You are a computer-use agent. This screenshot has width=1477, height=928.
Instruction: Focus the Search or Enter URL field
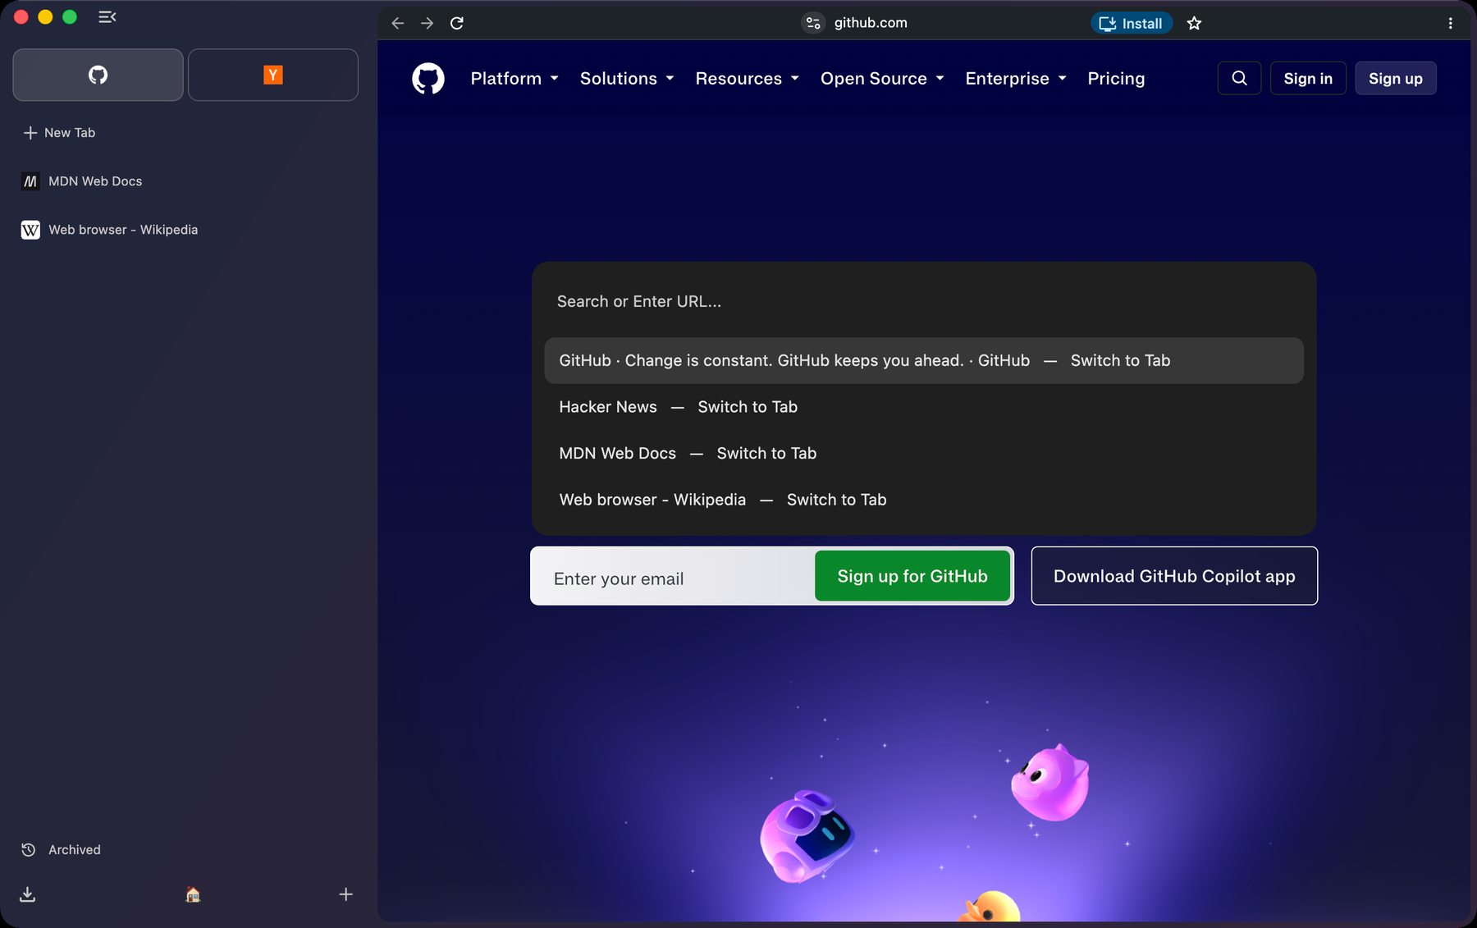(x=924, y=301)
